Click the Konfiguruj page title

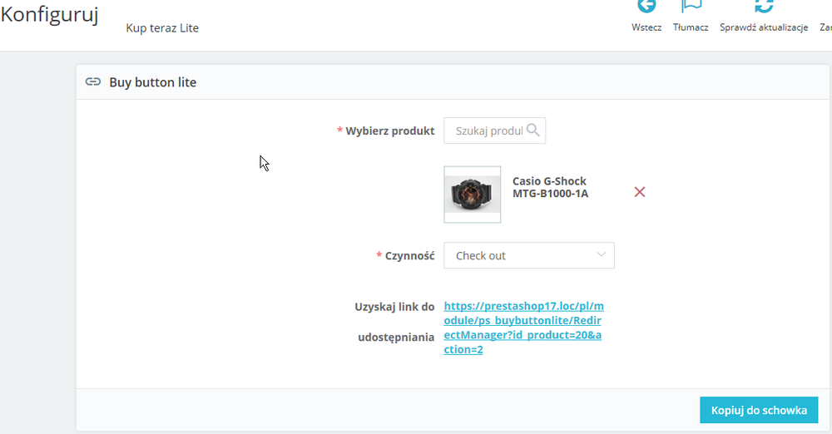[x=49, y=14]
